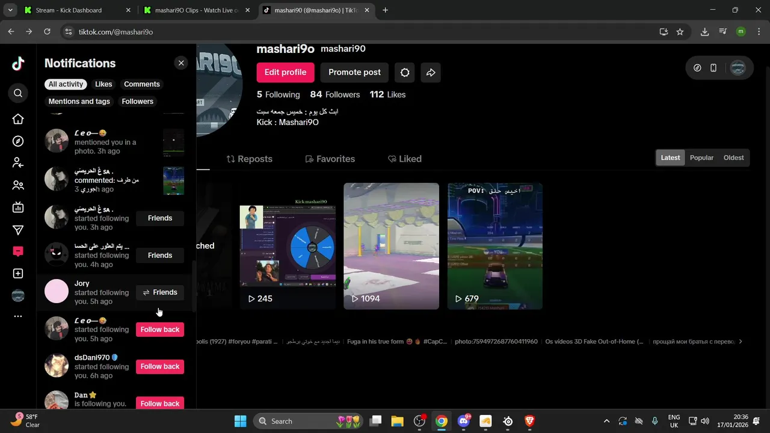Sort videos by Popular

coord(701,158)
